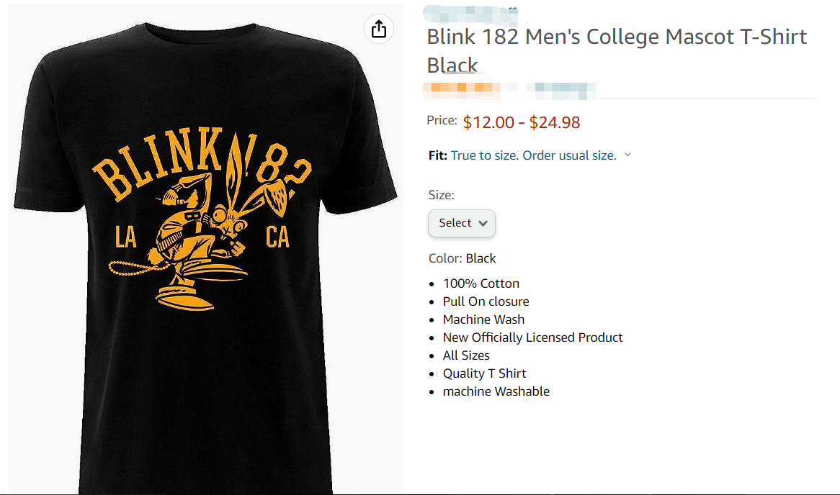Click the 'Quality T Shirt' bullet point
The image size is (840, 495).
tap(484, 373)
